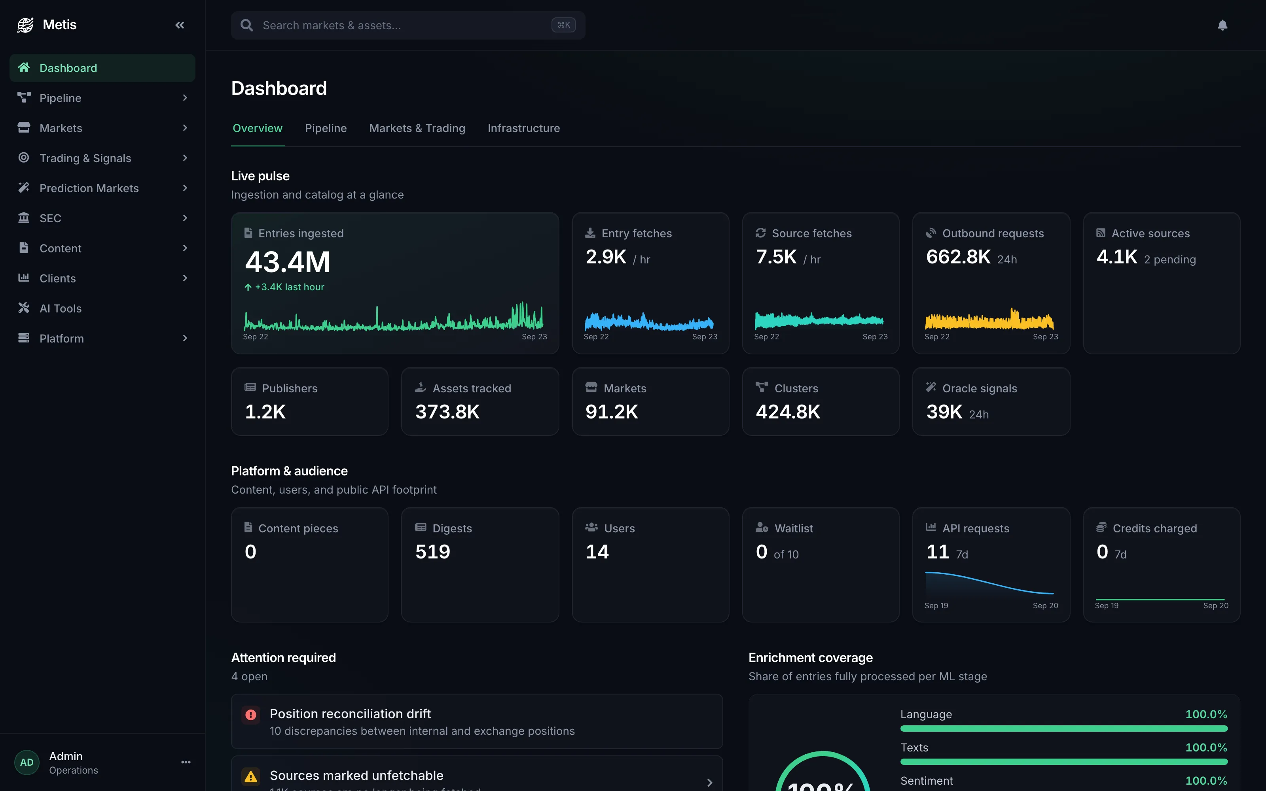
Task: Expand the Clients sidebar chevron
Action: point(185,278)
